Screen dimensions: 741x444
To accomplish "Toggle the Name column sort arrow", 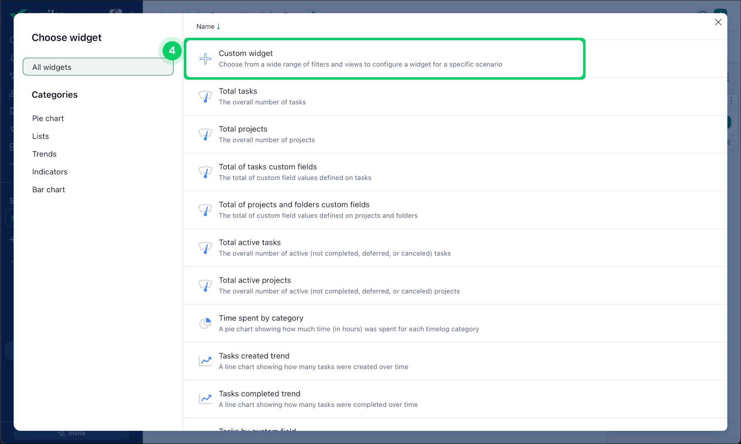I will coord(218,26).
